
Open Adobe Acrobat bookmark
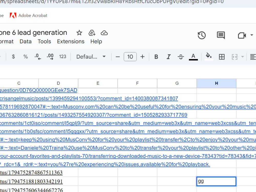29,16
